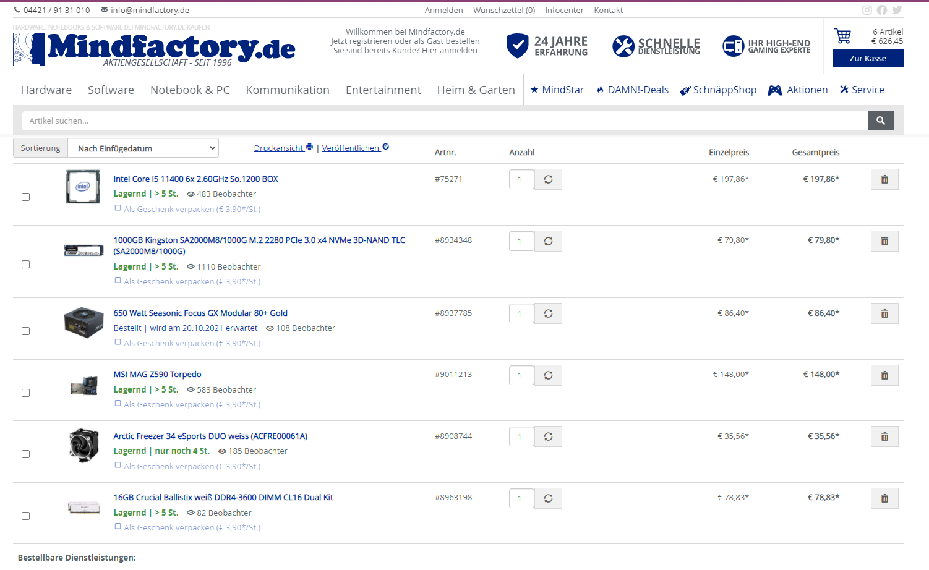Screen dimensions: 929x570
Task: Select the Intel Core i5 11400 row checkbox
Action: tap(25, 197)
